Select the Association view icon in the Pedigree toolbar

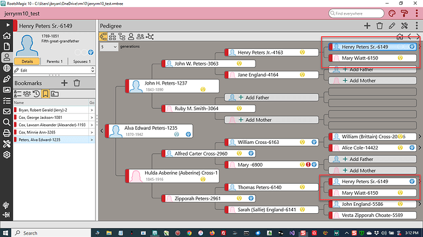click(x=150, y=36)
